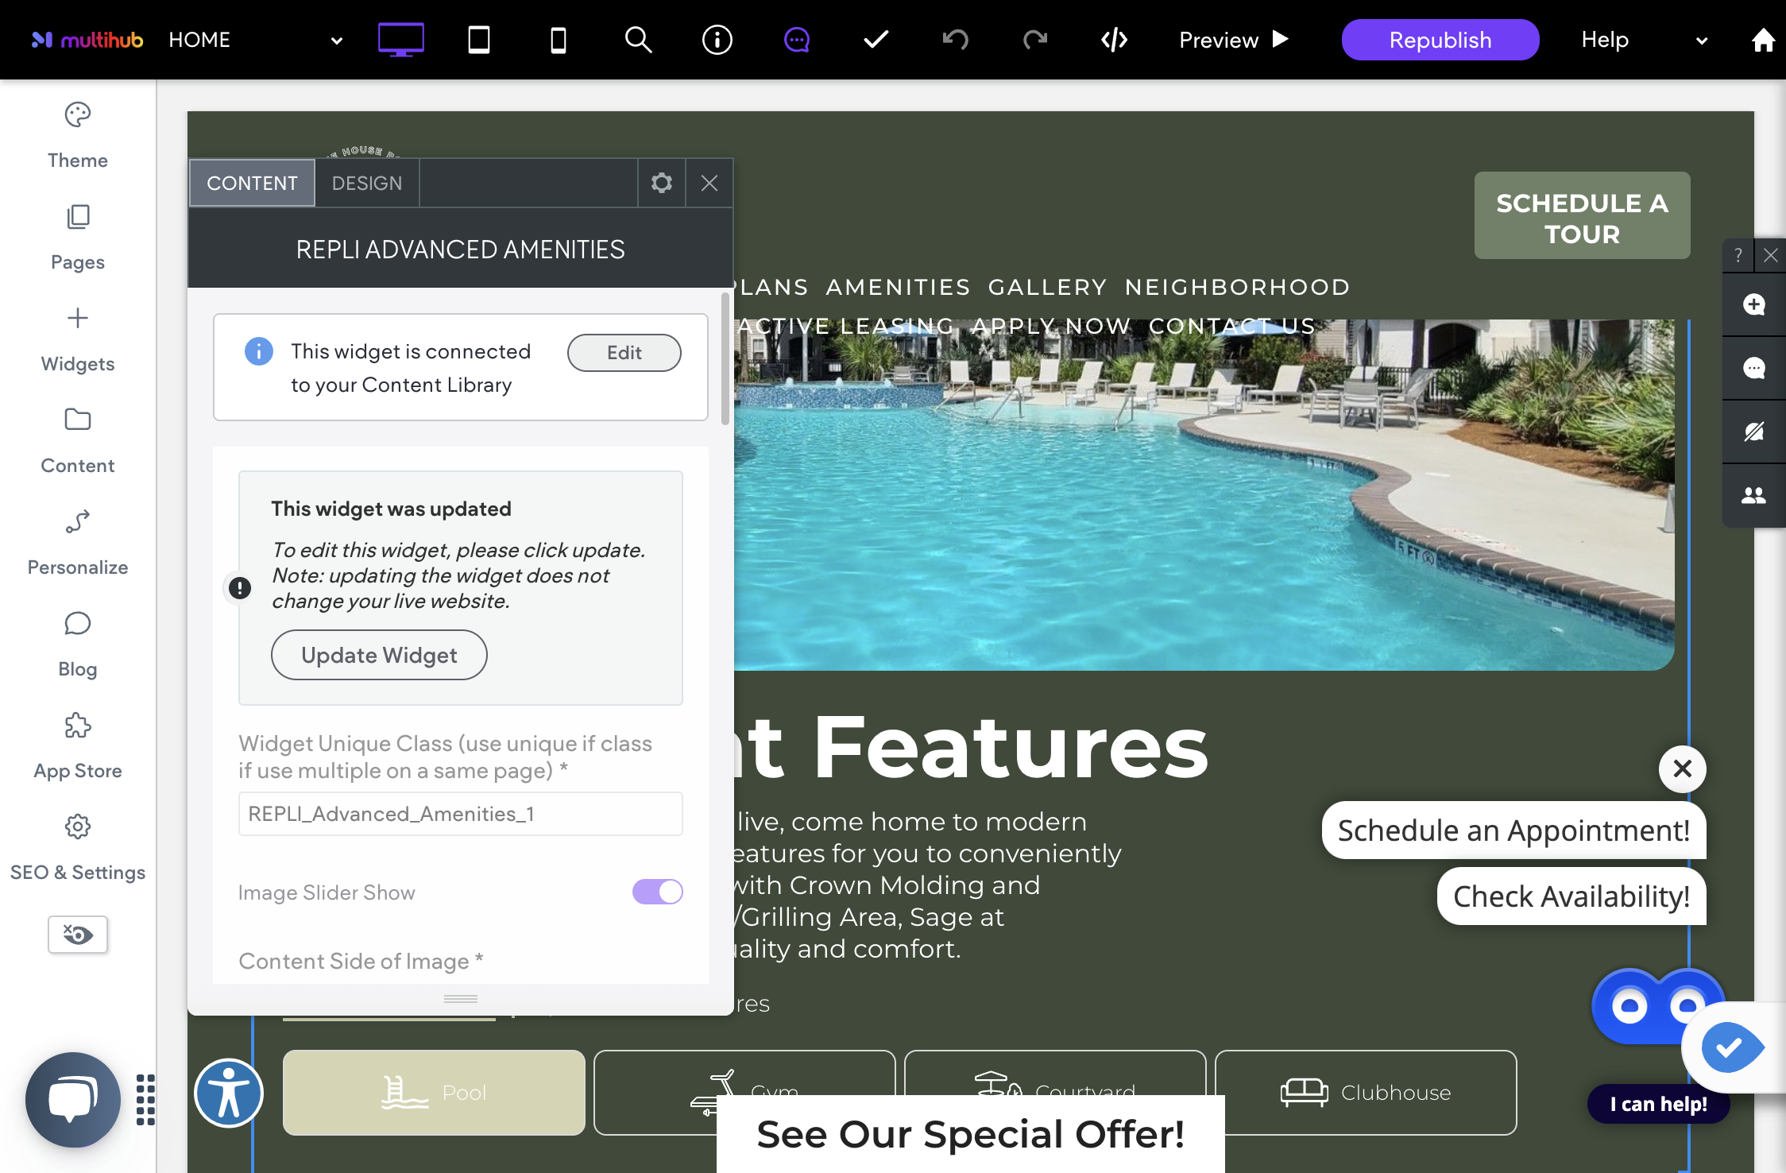1786x1173 pixels.
Task: Click Republish button
Action: (1440, 40)
